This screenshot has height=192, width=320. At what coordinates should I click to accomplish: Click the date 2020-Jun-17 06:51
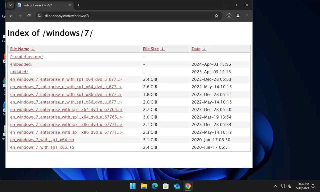pos(211,147)
